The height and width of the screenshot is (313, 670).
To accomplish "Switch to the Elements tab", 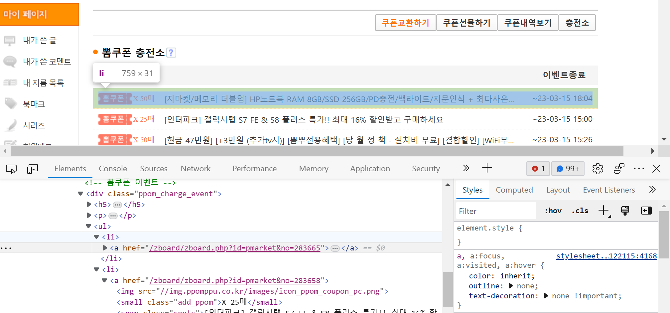I will (70, 169).
